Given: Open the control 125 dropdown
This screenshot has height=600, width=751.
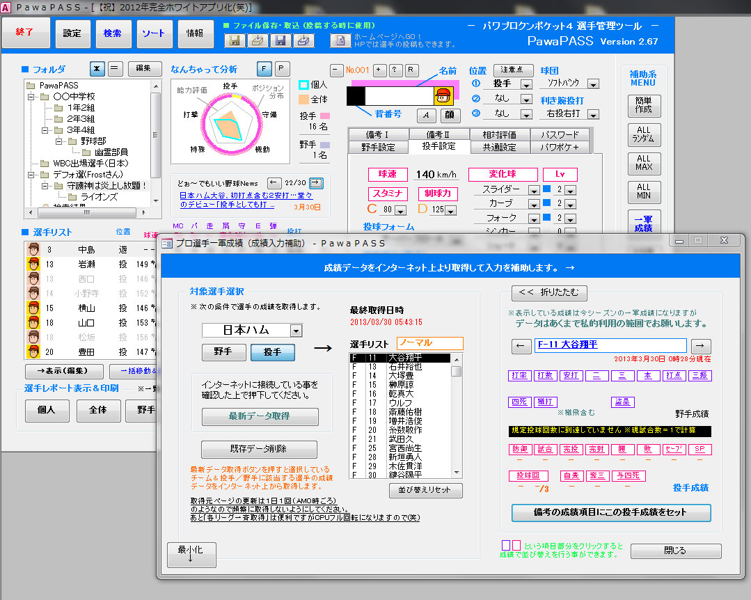Looking at the screenshot, I should coord(451,210).
